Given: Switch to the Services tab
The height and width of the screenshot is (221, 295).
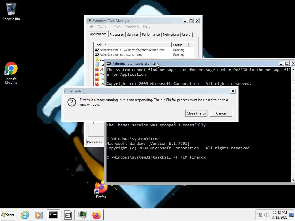Looking at the screenshot, I should coord(133,35).
